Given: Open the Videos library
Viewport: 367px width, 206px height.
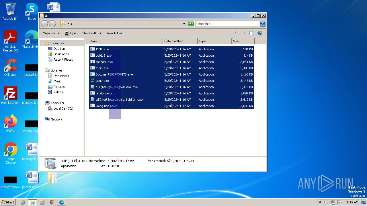Looking at the screenshot, I should 55,92.
